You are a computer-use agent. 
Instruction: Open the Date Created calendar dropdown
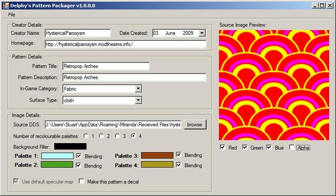pyautogui.click(x=202, y=33)
